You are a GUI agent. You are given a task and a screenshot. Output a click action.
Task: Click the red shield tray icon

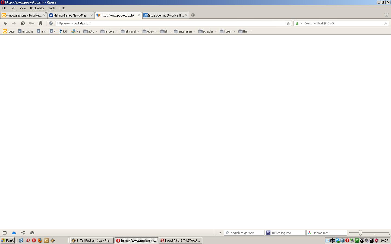[377, 240]
